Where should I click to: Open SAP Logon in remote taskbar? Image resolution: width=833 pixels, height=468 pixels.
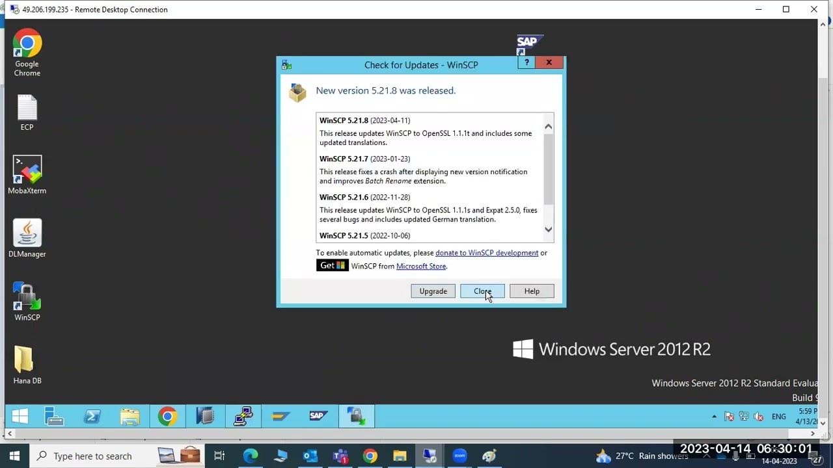(x=318, y=417)
